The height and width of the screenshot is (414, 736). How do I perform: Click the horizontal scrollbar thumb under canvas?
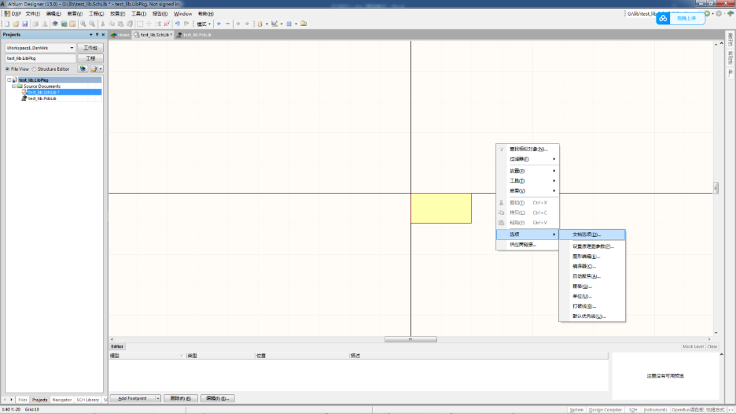410,340
